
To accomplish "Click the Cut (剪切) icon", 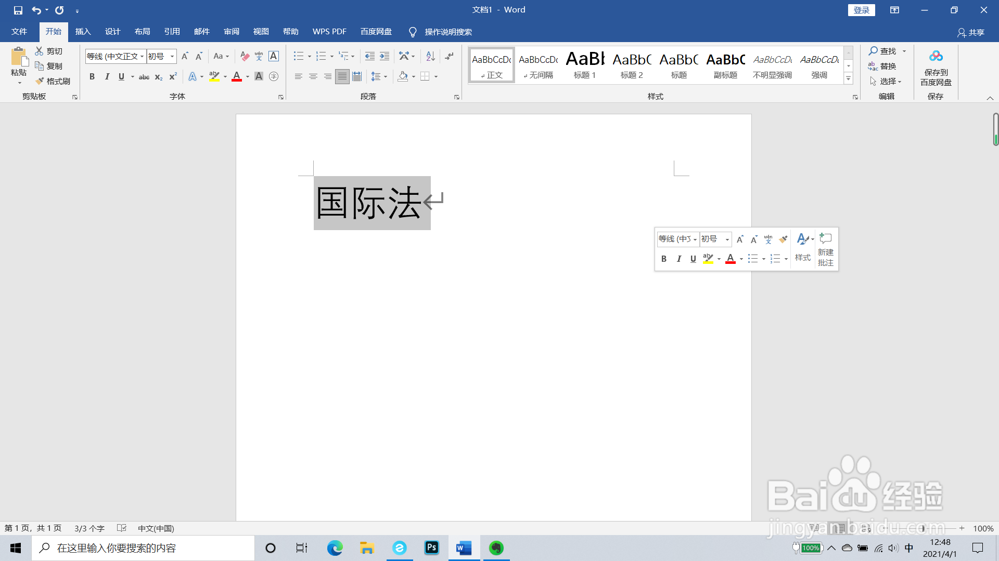I will [50, 51].
